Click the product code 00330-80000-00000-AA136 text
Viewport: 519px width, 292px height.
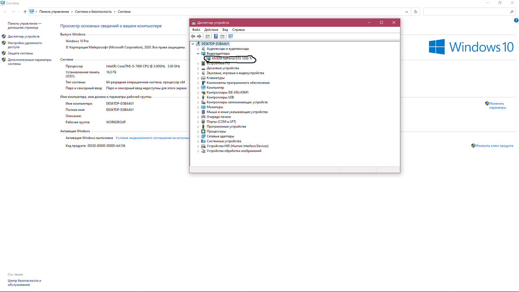(106, 146)
